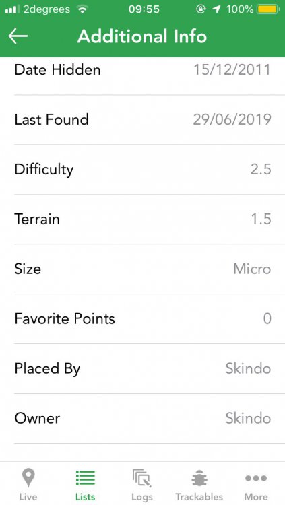Tap the 09:55 clock in status bar

pyautogui.click(x=144, y=9)
